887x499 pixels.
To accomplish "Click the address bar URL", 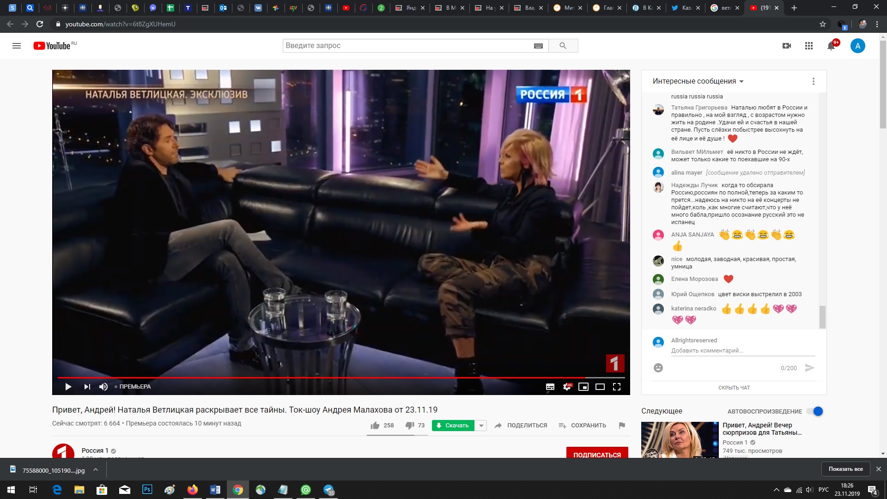I will (x=121, y=24).
